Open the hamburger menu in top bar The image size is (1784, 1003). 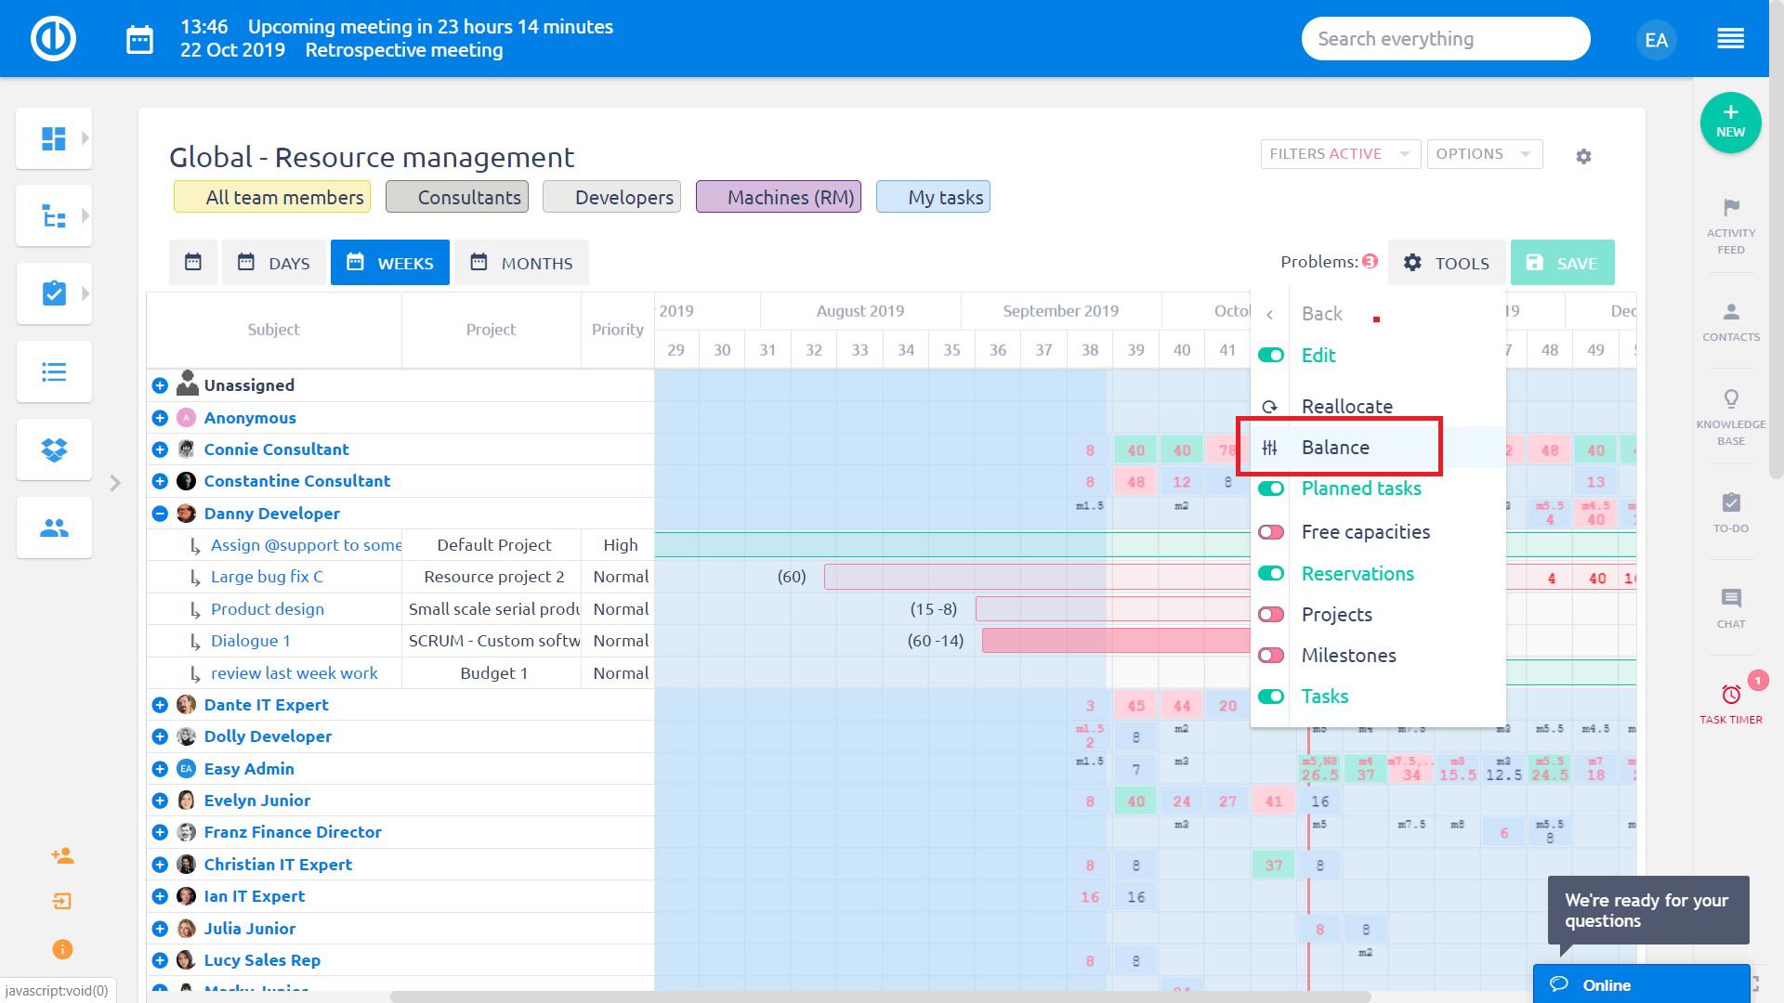[1730, 39]
